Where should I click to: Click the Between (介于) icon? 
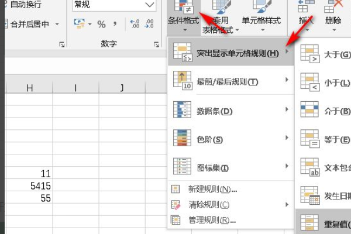(309, 109)
